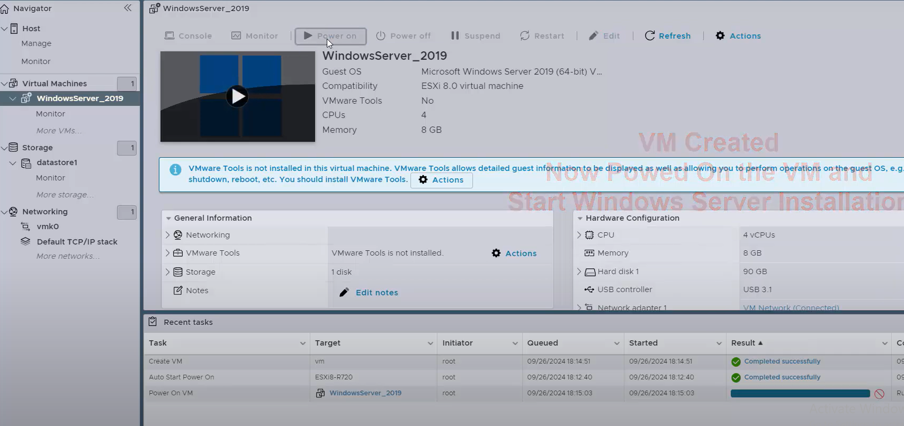
Task: Click More networks link
Action: click(x=68, y=256)
